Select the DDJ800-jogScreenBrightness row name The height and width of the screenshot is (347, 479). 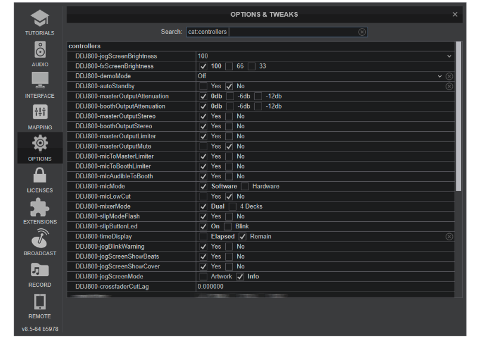coord(116,56)
